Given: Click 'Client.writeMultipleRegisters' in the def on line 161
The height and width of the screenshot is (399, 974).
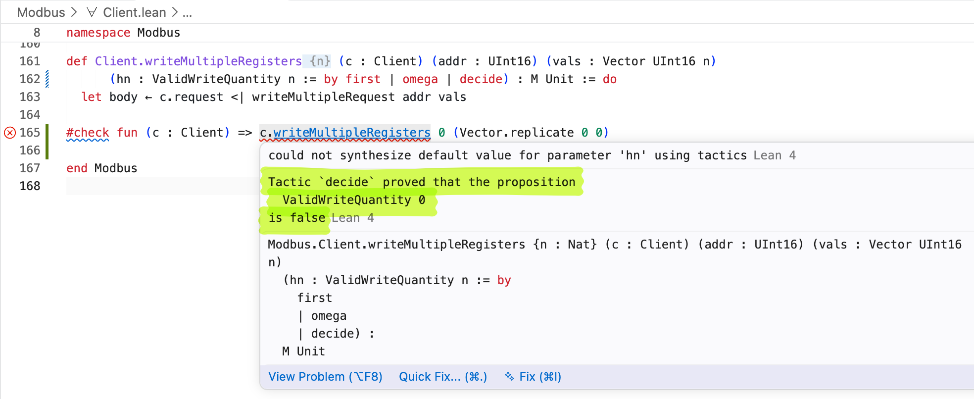Looking at the screenshot, I should (198, 61).
